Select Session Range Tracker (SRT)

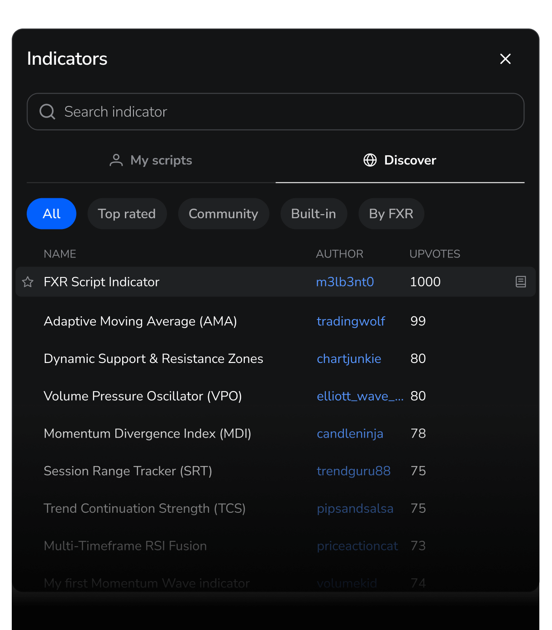click(x=128, y=471)
